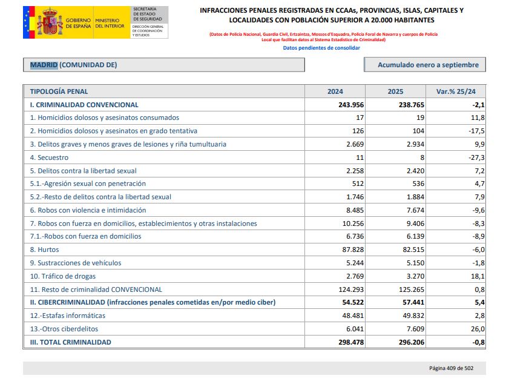Click the 2024 column header

(335, 91)
